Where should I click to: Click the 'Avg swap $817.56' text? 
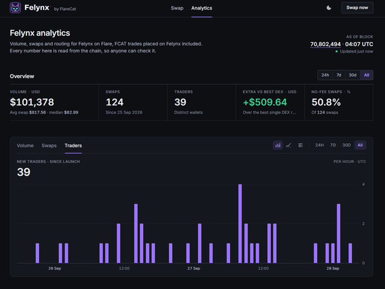point(28,113)
